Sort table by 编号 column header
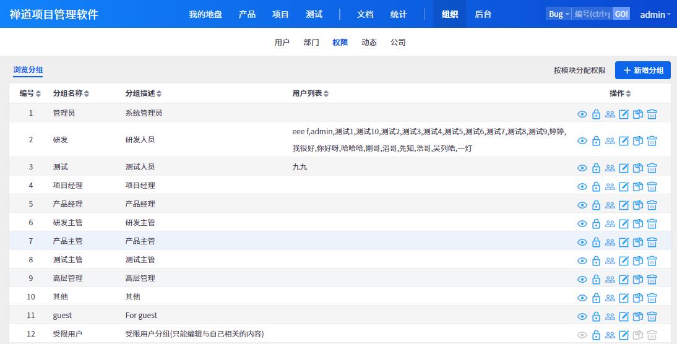Image resolution: width=677 pixels, height=344 pixels. tap(30, 93)
